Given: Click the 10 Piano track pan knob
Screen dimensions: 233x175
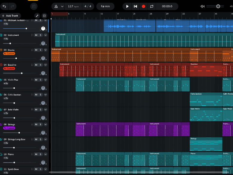Looking at the screenshot, I should pyautogui.click(x=43, y=162).
